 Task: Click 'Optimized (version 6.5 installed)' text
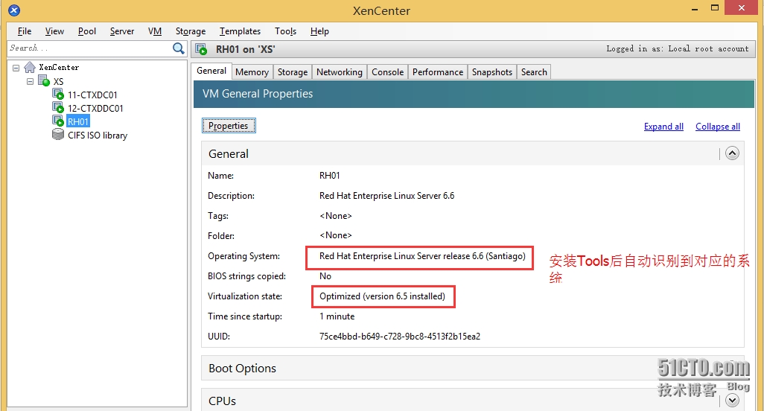point(382,296)
